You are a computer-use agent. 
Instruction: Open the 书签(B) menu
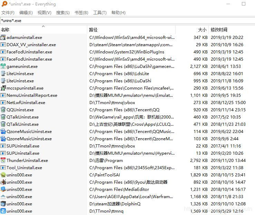81,13
